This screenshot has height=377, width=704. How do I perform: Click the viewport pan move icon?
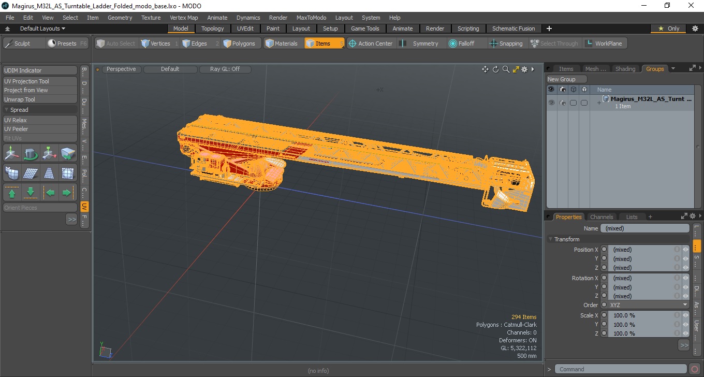[485, 69]
